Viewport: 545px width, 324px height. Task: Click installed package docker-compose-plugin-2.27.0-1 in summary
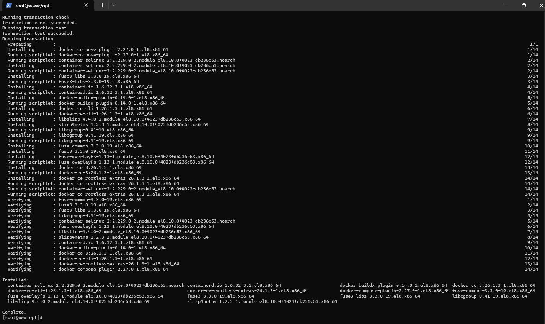coord(395,291)
